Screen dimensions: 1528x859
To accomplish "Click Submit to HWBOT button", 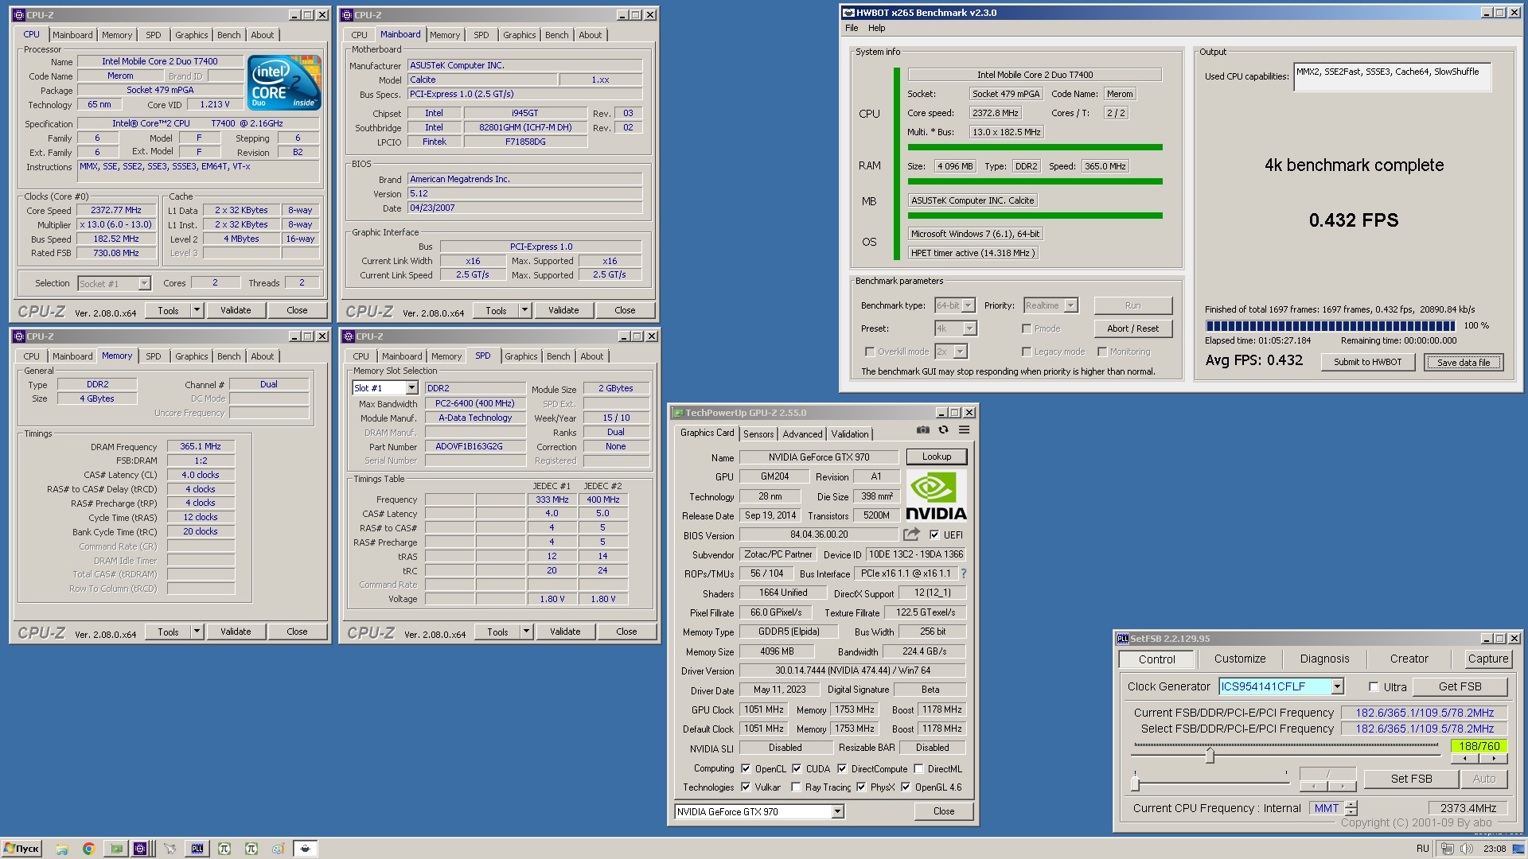I will (x=1367, y=362).
